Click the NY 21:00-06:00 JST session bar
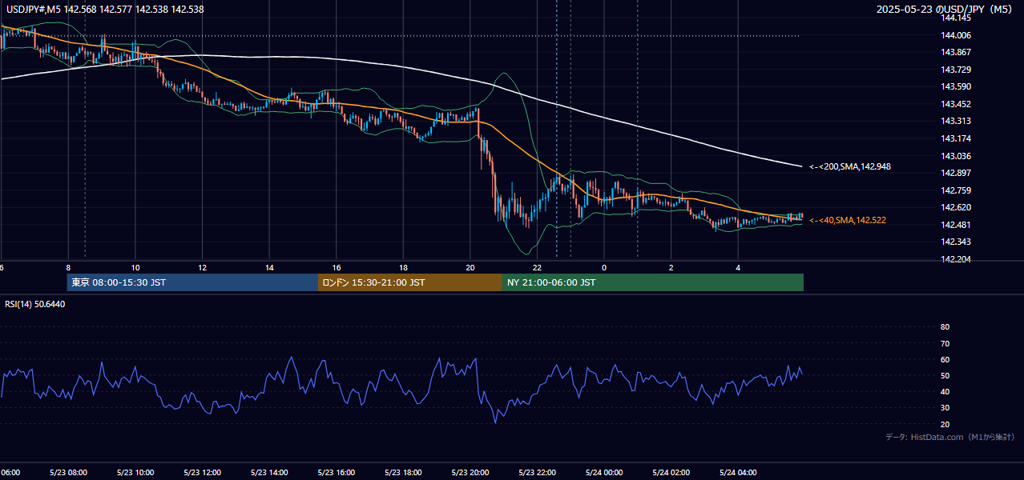This screenshot has width=1024, height=480. tap(653, 282)
